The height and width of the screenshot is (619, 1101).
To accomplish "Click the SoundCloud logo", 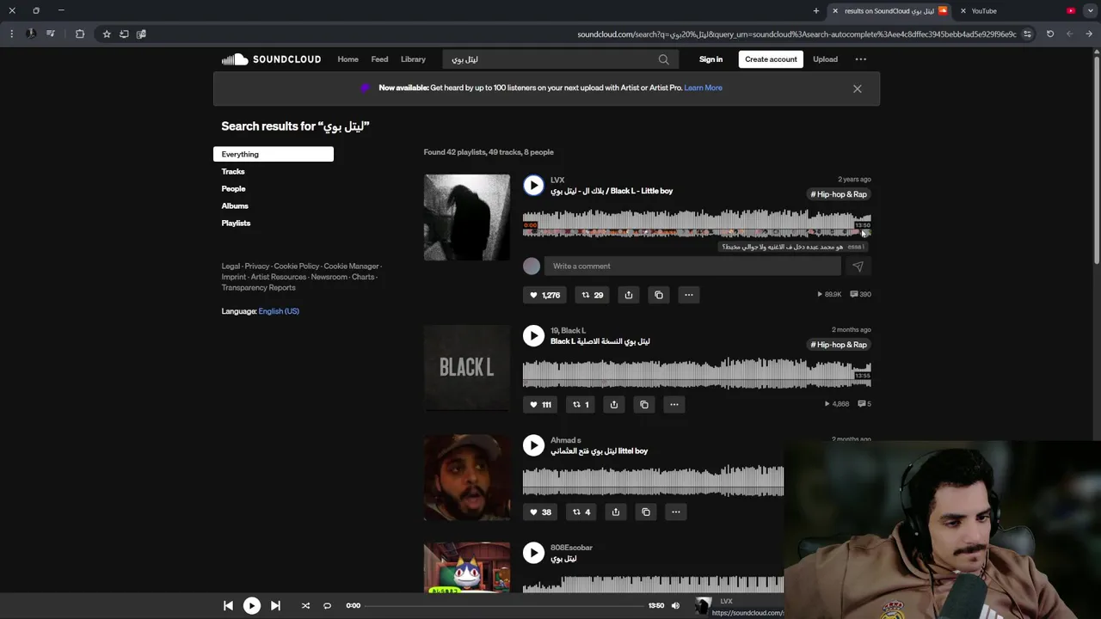I will (x=271, y=59).
